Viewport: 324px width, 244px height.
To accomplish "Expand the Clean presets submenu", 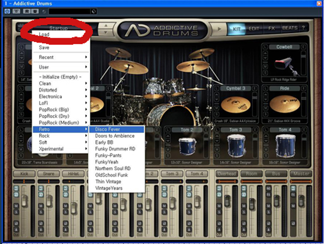I will pos(61,83).
